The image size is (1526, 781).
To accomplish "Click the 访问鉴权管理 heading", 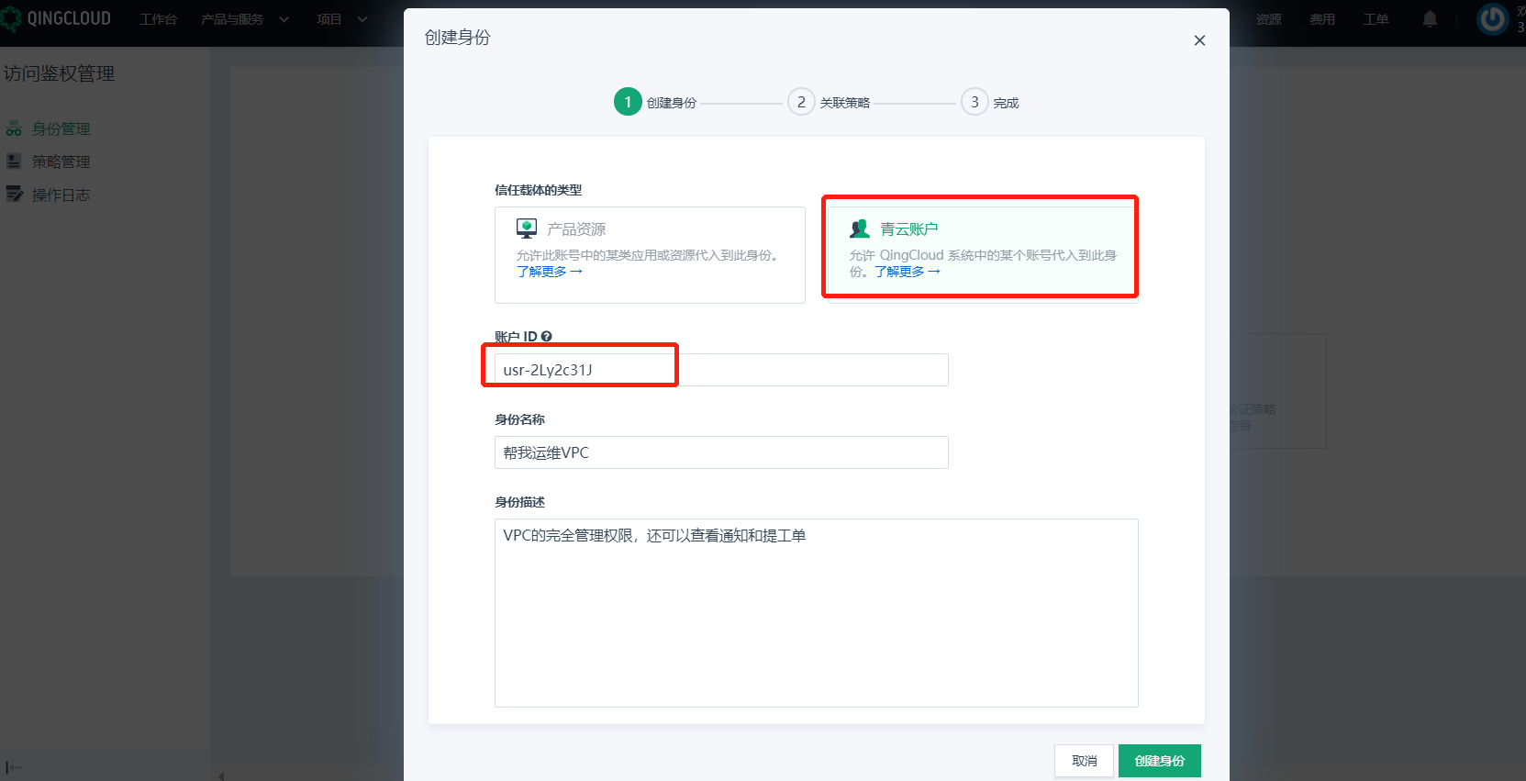I will point(60,73).
